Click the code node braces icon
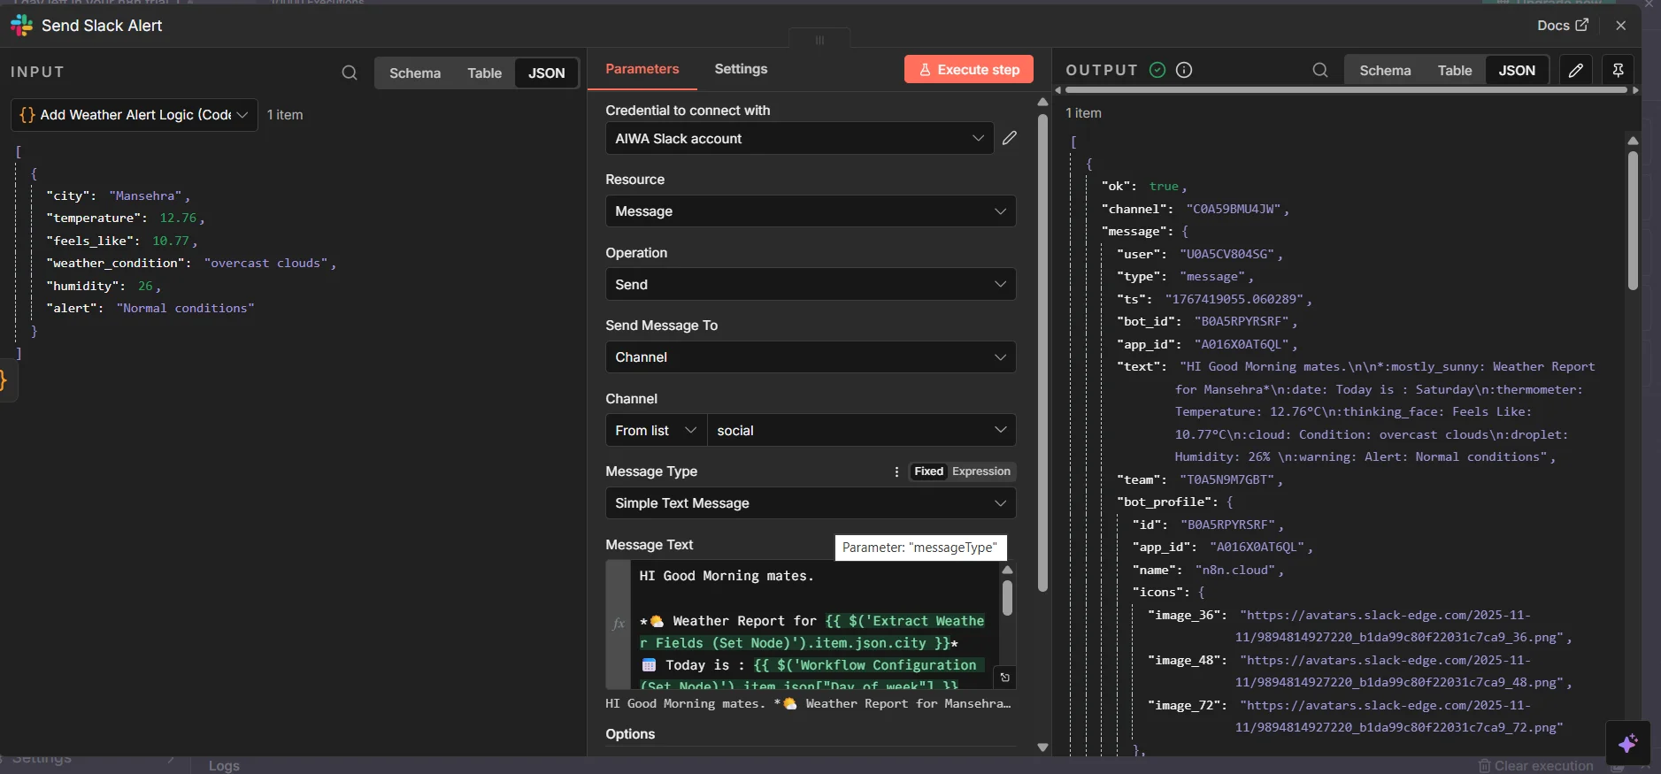This screenshot has height=774, width=1661. point(27,115)
